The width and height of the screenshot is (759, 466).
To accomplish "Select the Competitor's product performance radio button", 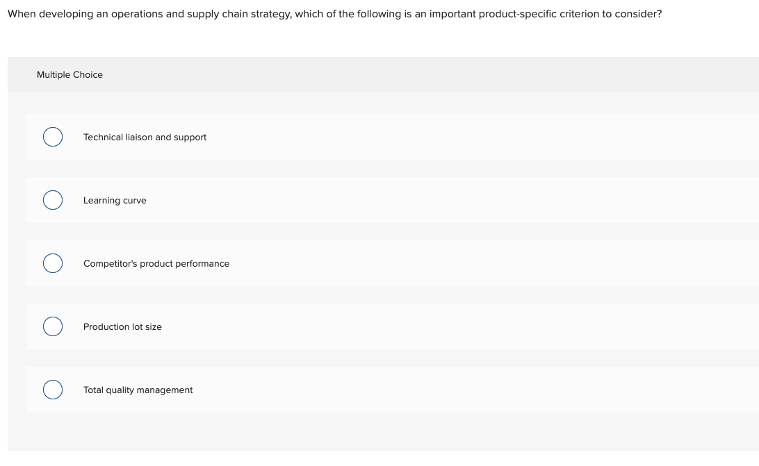I will (52, 263).
